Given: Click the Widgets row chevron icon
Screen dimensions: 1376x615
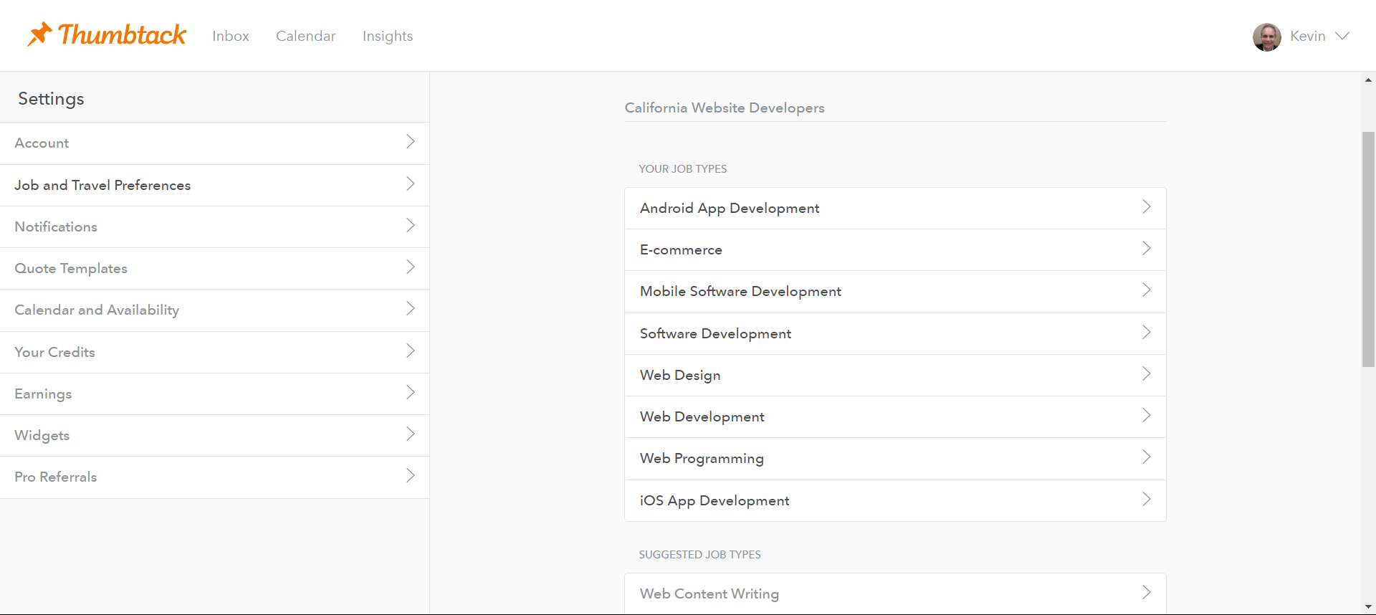Looking at the screenshot, I should click(x=411, y=434).
